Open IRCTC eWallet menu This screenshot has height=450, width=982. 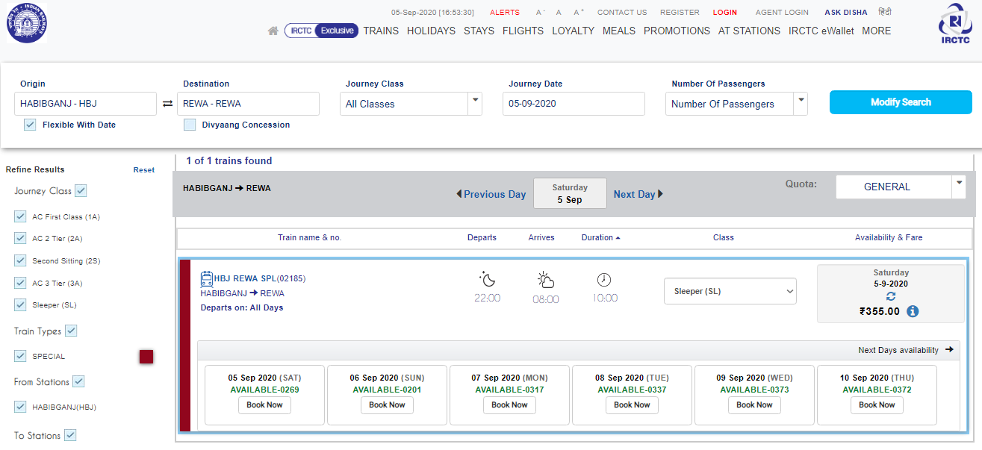pos(821,31)
